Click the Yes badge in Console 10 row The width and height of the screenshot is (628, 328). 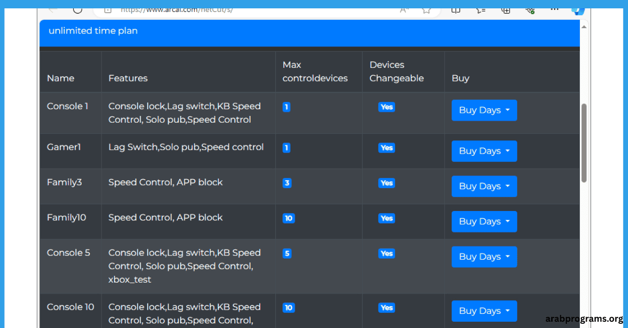point(387,308)
